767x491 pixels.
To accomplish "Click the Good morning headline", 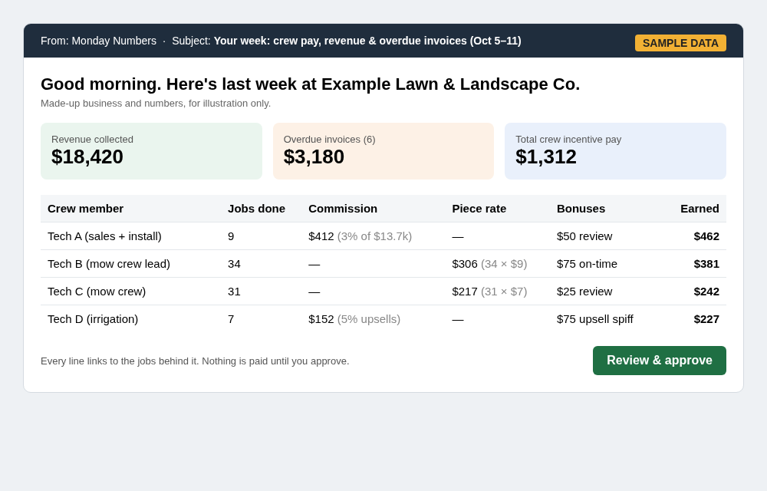I will (x=310, y=84).
